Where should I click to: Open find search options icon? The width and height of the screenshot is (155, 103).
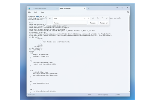coord(102,19)
